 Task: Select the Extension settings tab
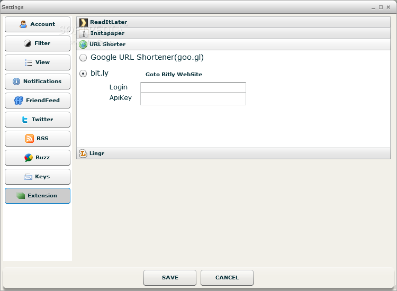click(38, 196)
